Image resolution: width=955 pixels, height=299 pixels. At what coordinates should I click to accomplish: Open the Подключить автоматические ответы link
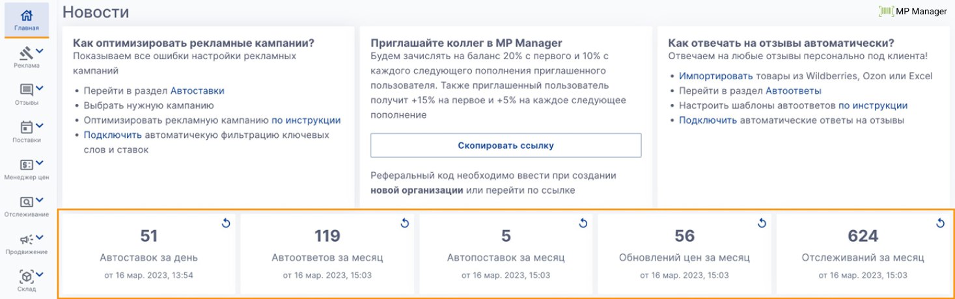708,120
